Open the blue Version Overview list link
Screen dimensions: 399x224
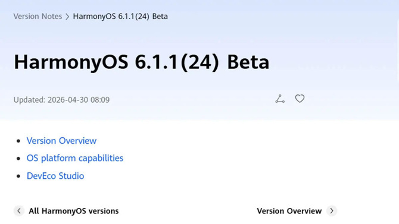(x=61, y=141)
